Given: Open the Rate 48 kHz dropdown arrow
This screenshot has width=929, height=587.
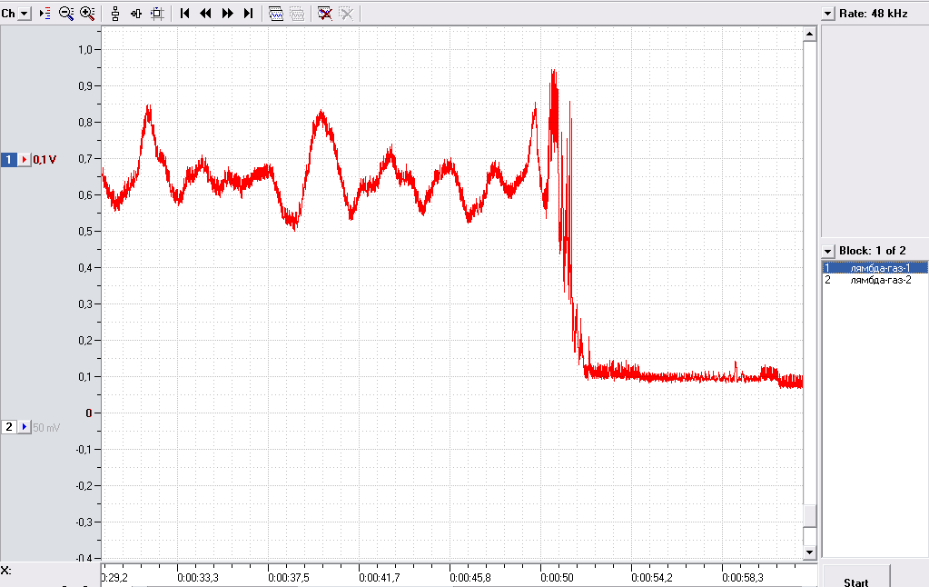Looking at the screenshot, I should coord(827,14).
